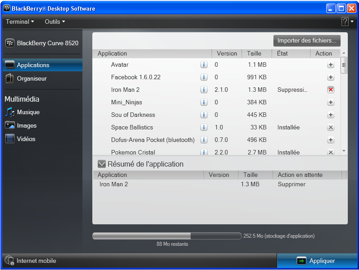Select Iron Man 2 in summary table
Screen dimensions: 359x270
coord(113,184)
